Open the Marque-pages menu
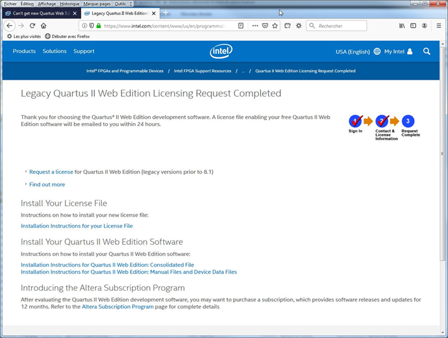This screenshot has width=448, height=338. (97, 4)
